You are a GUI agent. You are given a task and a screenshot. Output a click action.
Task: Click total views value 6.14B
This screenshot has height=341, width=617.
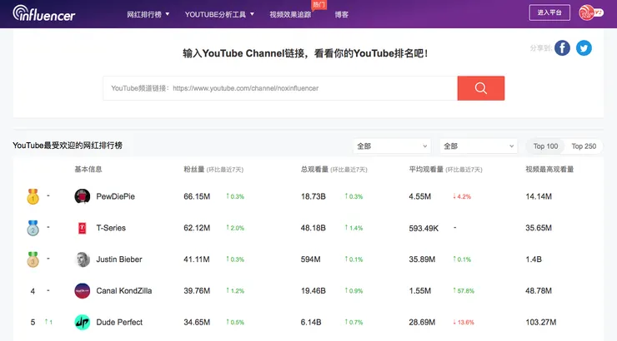coord(311,322)
